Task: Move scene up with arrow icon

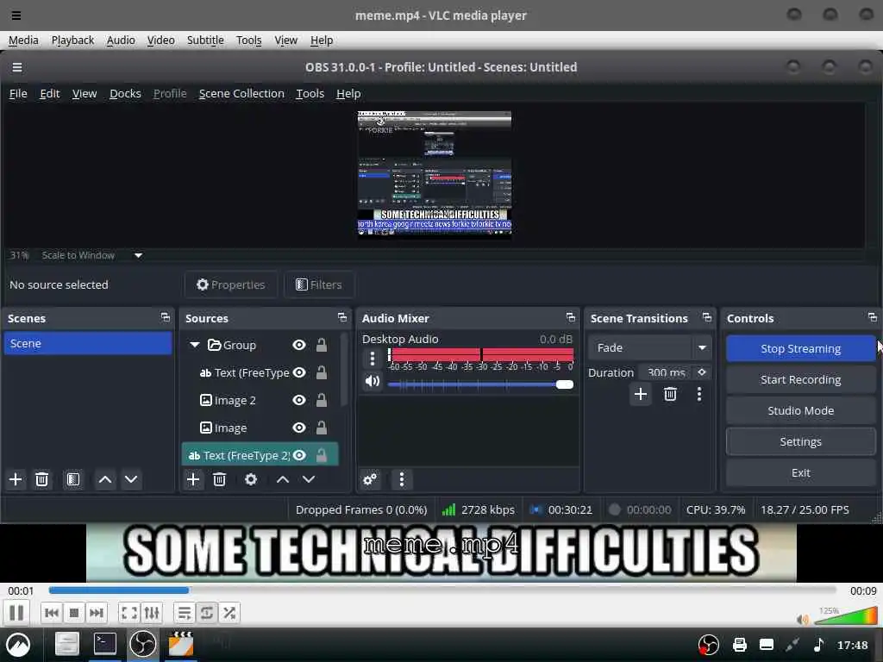Action: [x=104, y=479]
